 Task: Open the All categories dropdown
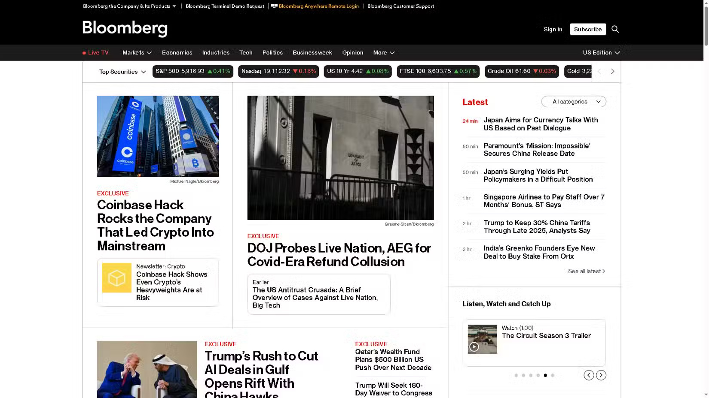pos(573,101)
